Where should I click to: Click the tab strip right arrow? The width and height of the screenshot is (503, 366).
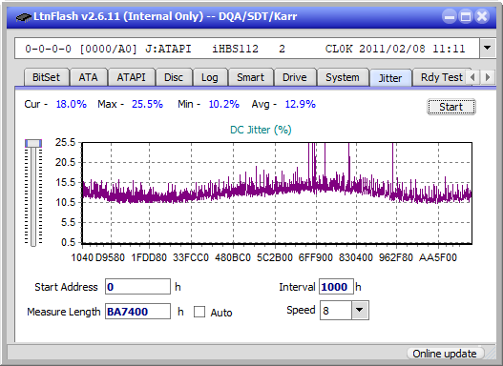coord(488,77)
